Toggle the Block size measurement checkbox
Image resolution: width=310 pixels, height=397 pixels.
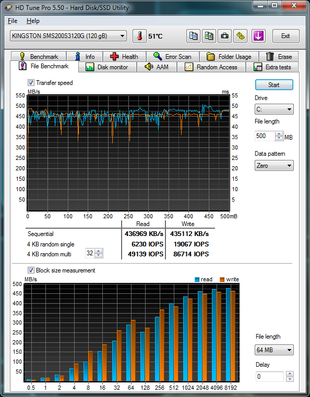pyautogui.click(x=31, y=270)
